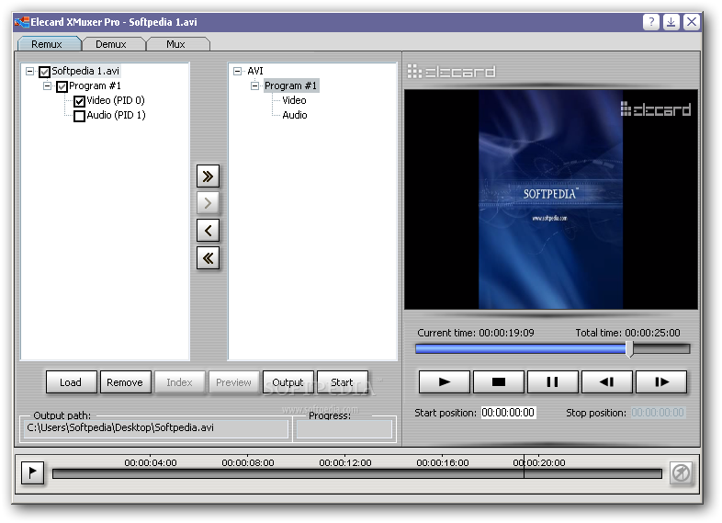Toggle the Softpedia 1.avi checkbox
Viewport: 722px width, 523px height.
(x=45, y=72)
